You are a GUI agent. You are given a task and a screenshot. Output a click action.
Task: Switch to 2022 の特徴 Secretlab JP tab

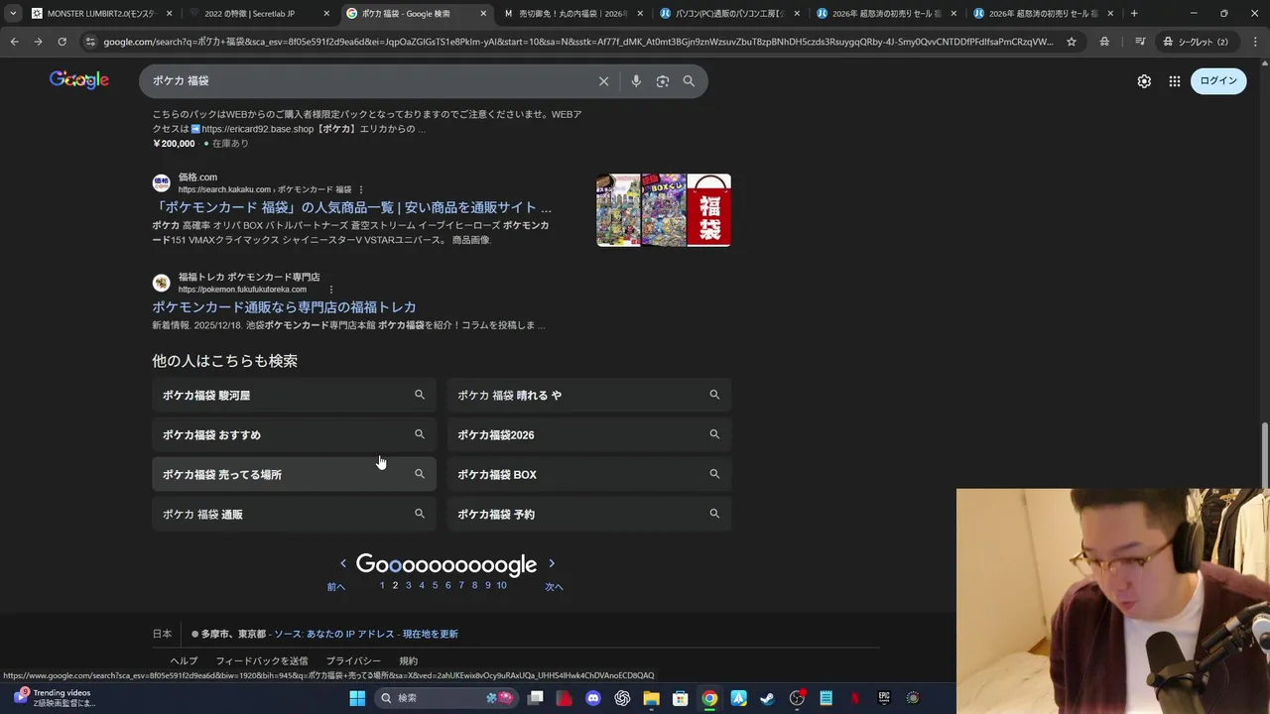(x=260, y=14)
